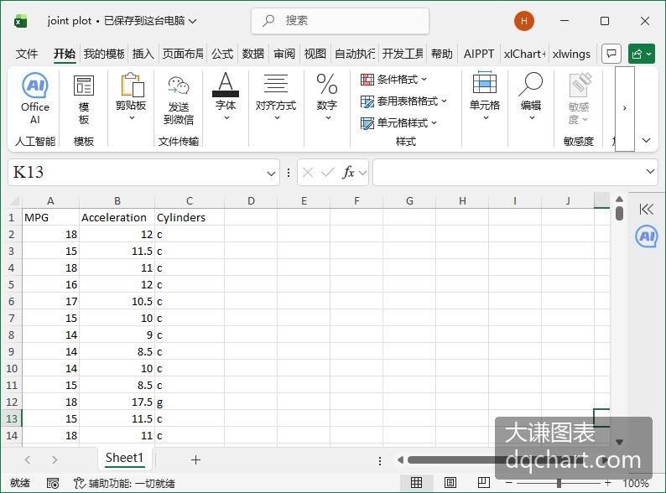Show more ribbon groups arrow
The width and height of the screenshot is (666, 493).
pos(624,108)
